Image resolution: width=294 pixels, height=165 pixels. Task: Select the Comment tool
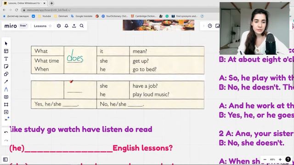coord(6,97)
